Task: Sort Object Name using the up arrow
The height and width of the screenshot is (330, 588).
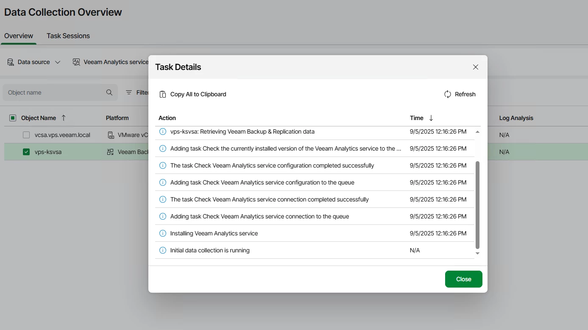Action: [x=64, y=118]
